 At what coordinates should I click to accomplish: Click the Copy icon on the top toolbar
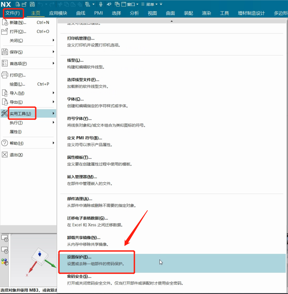(67, 4)
